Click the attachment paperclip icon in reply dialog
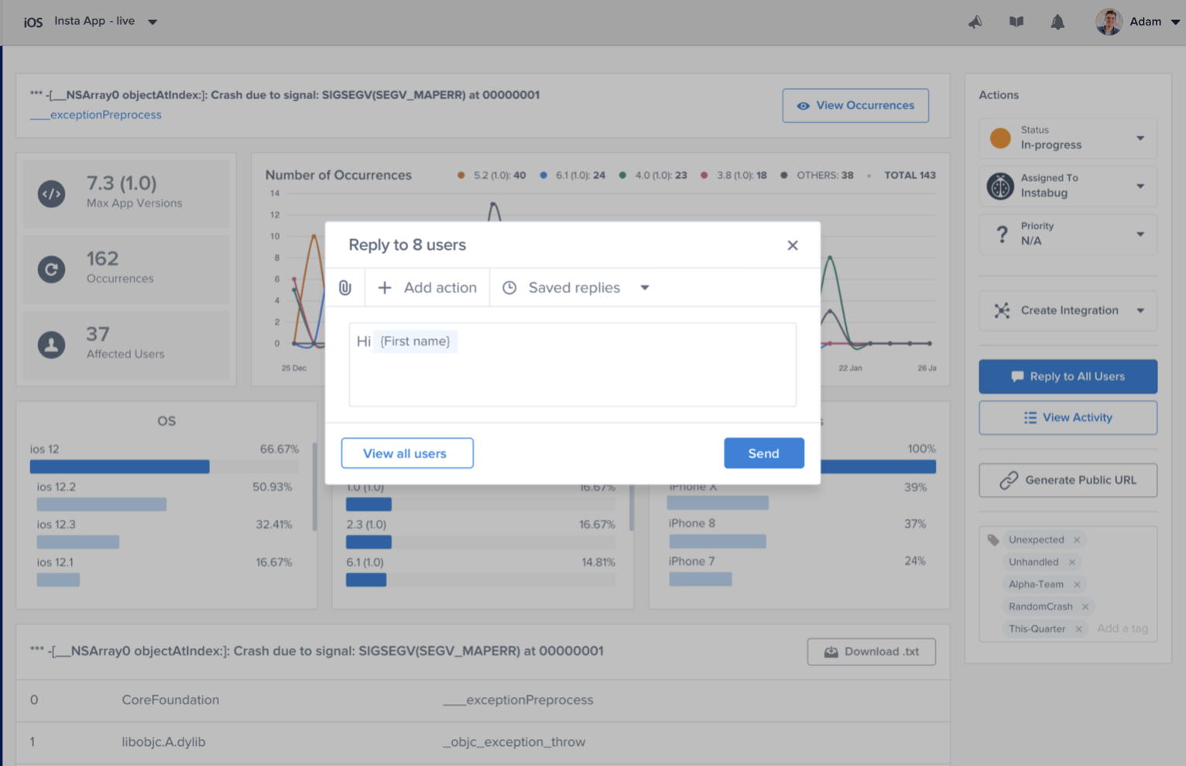1186x766 pixels. pyautogui.click(x=345, y=288)
